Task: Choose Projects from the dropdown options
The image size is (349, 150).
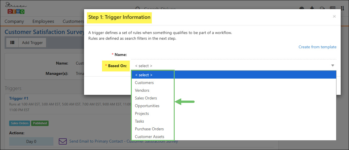Action: coord(234,113)
